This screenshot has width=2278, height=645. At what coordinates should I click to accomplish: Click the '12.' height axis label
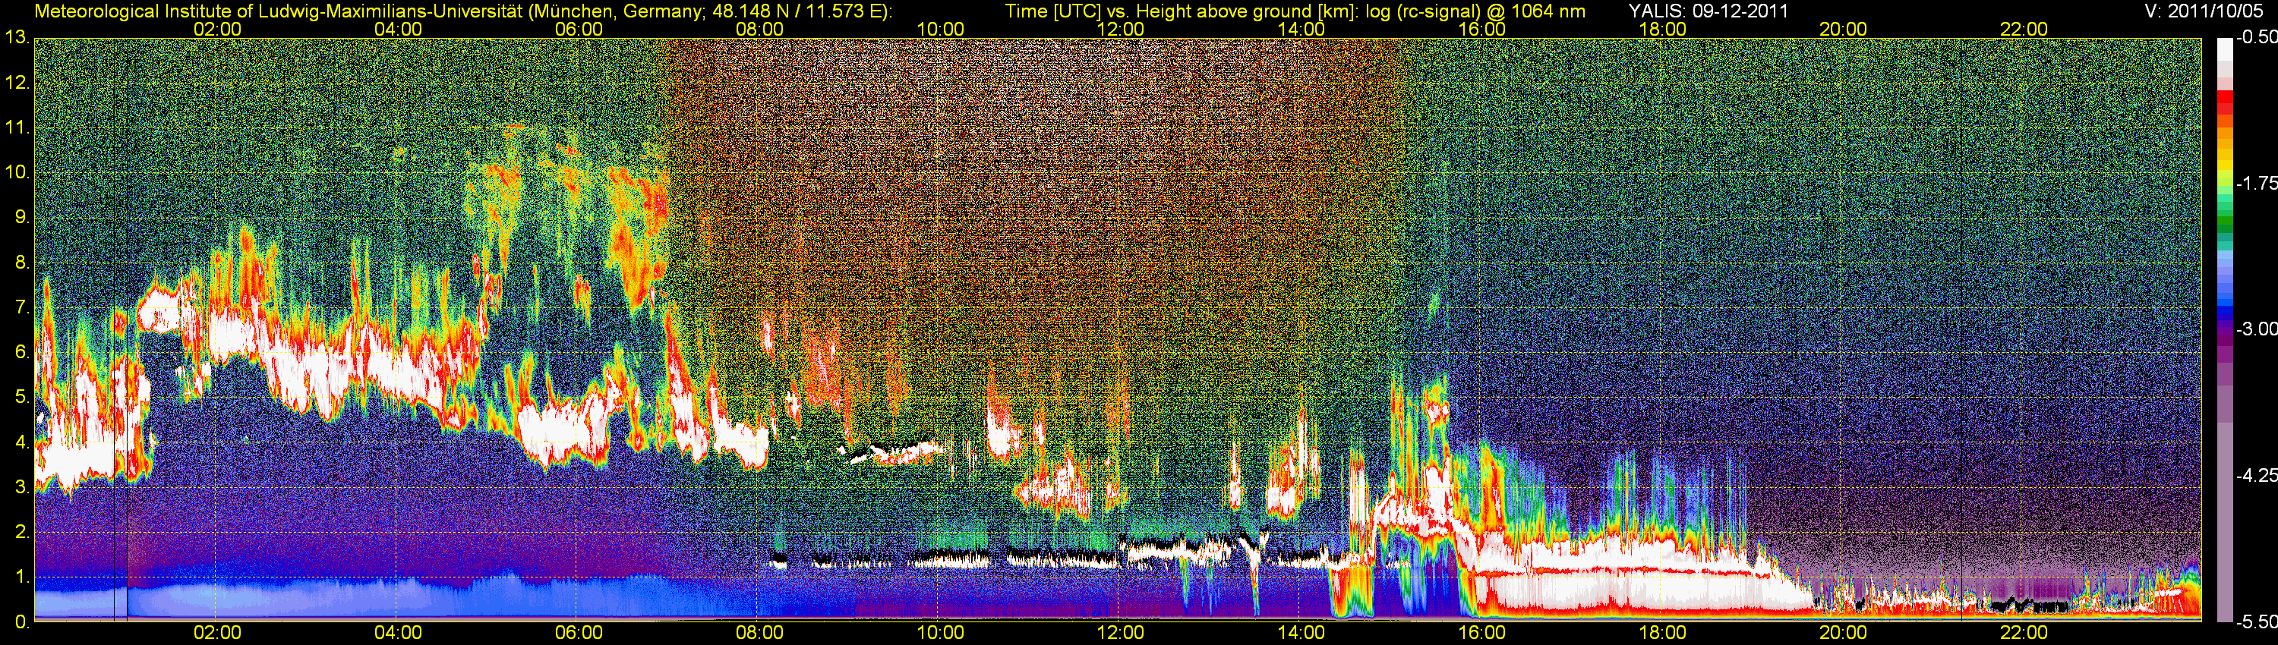point(17,83)
